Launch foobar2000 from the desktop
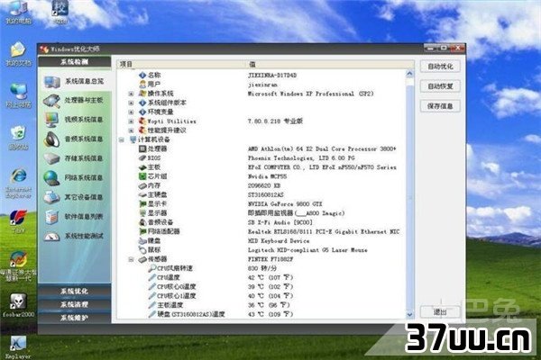 (18, 306)
